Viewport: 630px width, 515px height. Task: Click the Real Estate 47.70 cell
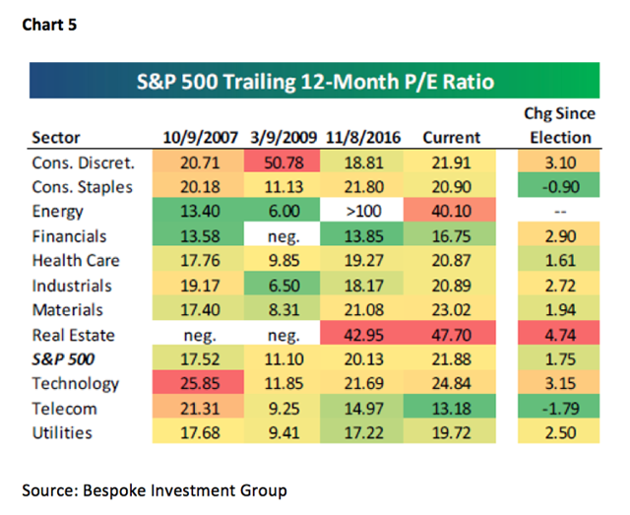(x=450, y=333)
